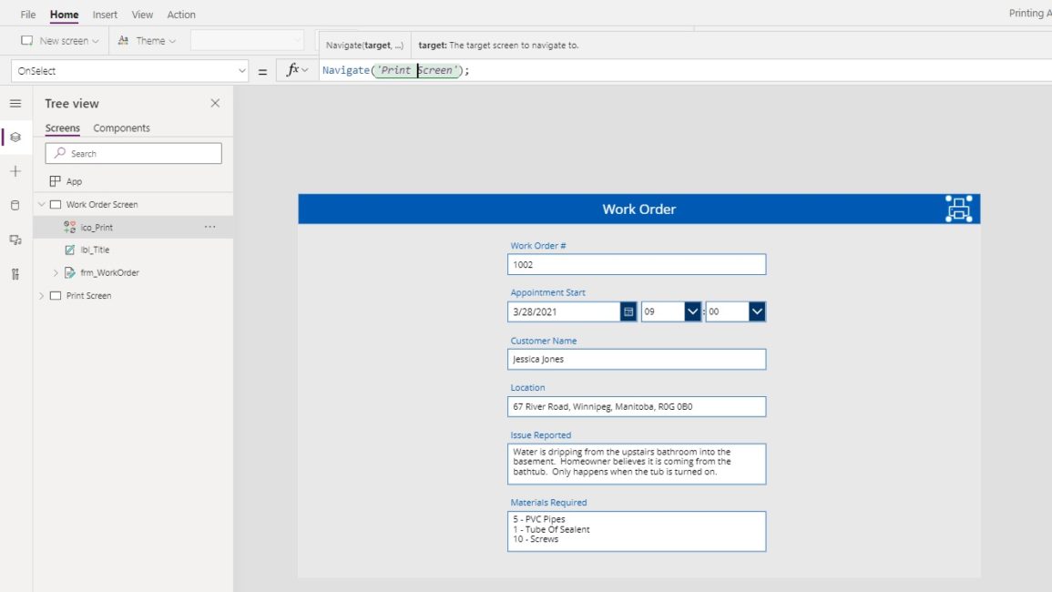This screenshot has width=1052, height=592.
Task: Expand the minute dropdown showing 00
Action: pyautogui.click(x=757, y=311)
